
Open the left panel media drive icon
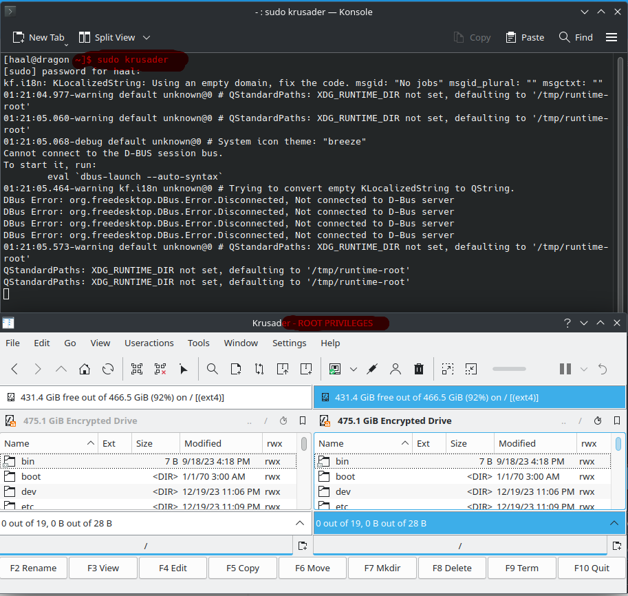(x=10, y=421)
